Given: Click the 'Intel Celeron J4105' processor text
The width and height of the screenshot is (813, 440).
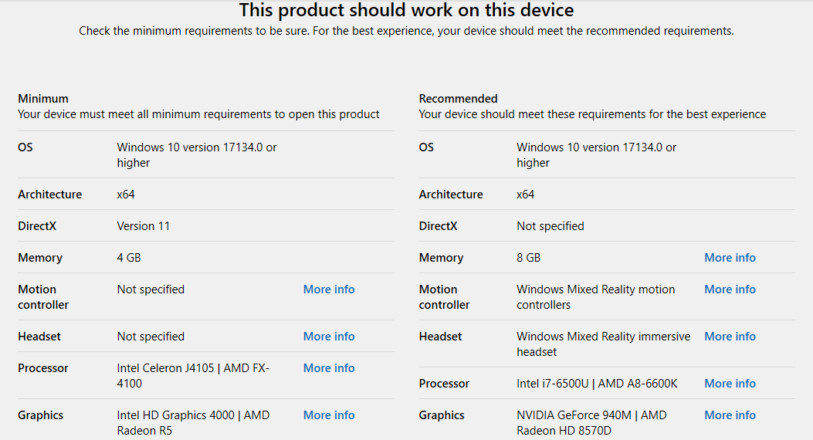Looking at the screenshot, I should pyautogui.click(x=168, y=368).
